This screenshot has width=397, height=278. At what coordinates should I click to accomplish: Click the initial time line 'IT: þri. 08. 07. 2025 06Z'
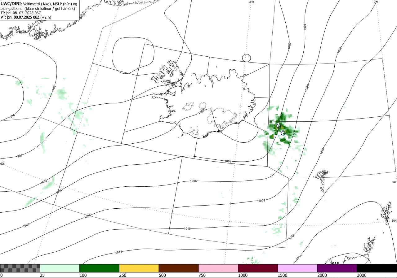(21, 13)
